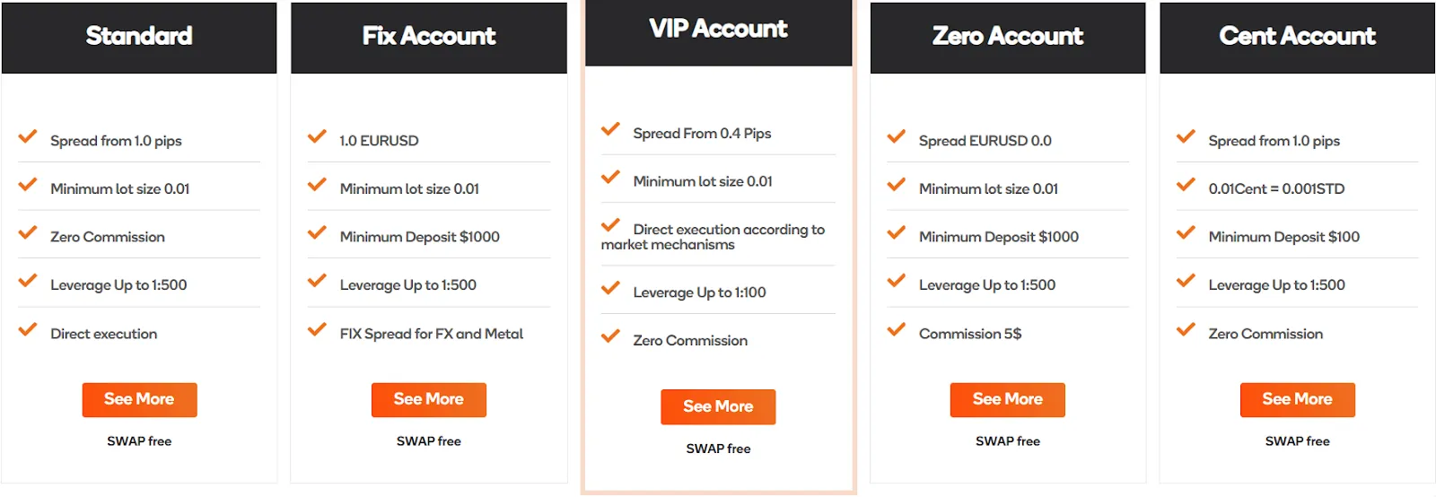Viewport: 1436px width, 497px height.
Task: Click checkmark beside FIX Spread for FX and Metal
Action: [x=317, y=330]
